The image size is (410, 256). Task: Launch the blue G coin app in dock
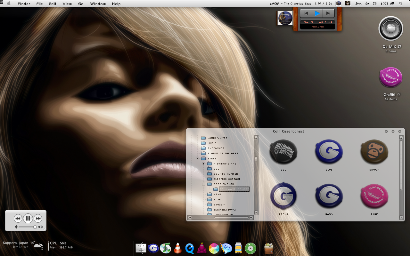pos(153,248)
